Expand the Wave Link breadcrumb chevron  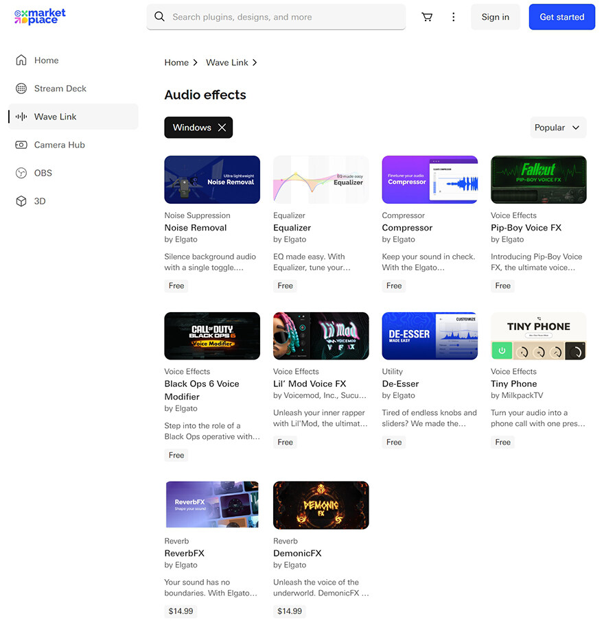click(255, 62)
